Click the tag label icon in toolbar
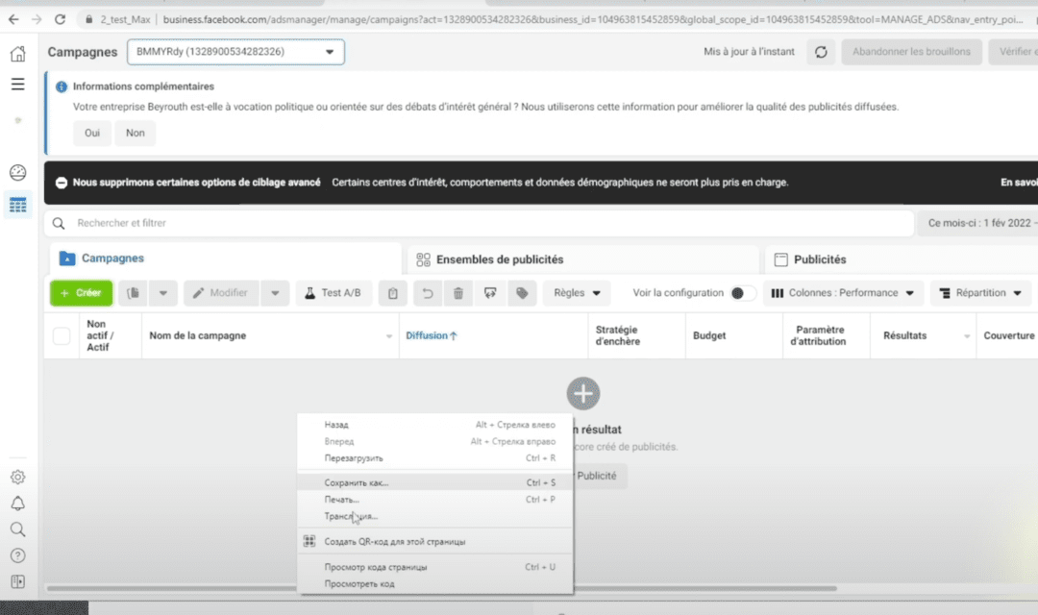The image size is (1038, 615). coord(522,293)
